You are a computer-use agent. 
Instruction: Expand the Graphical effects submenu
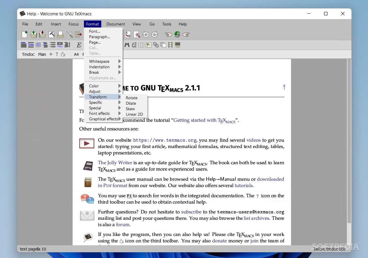(103, 119)
